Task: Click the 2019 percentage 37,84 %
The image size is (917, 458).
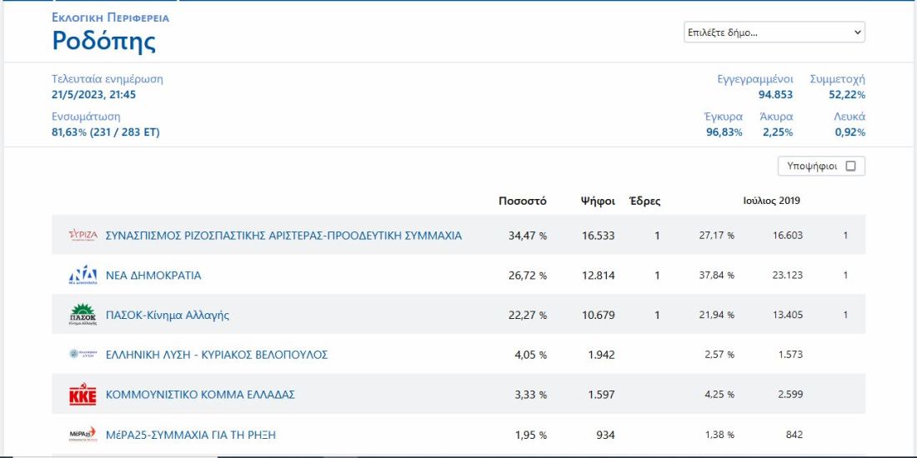Action: point(716,275)
